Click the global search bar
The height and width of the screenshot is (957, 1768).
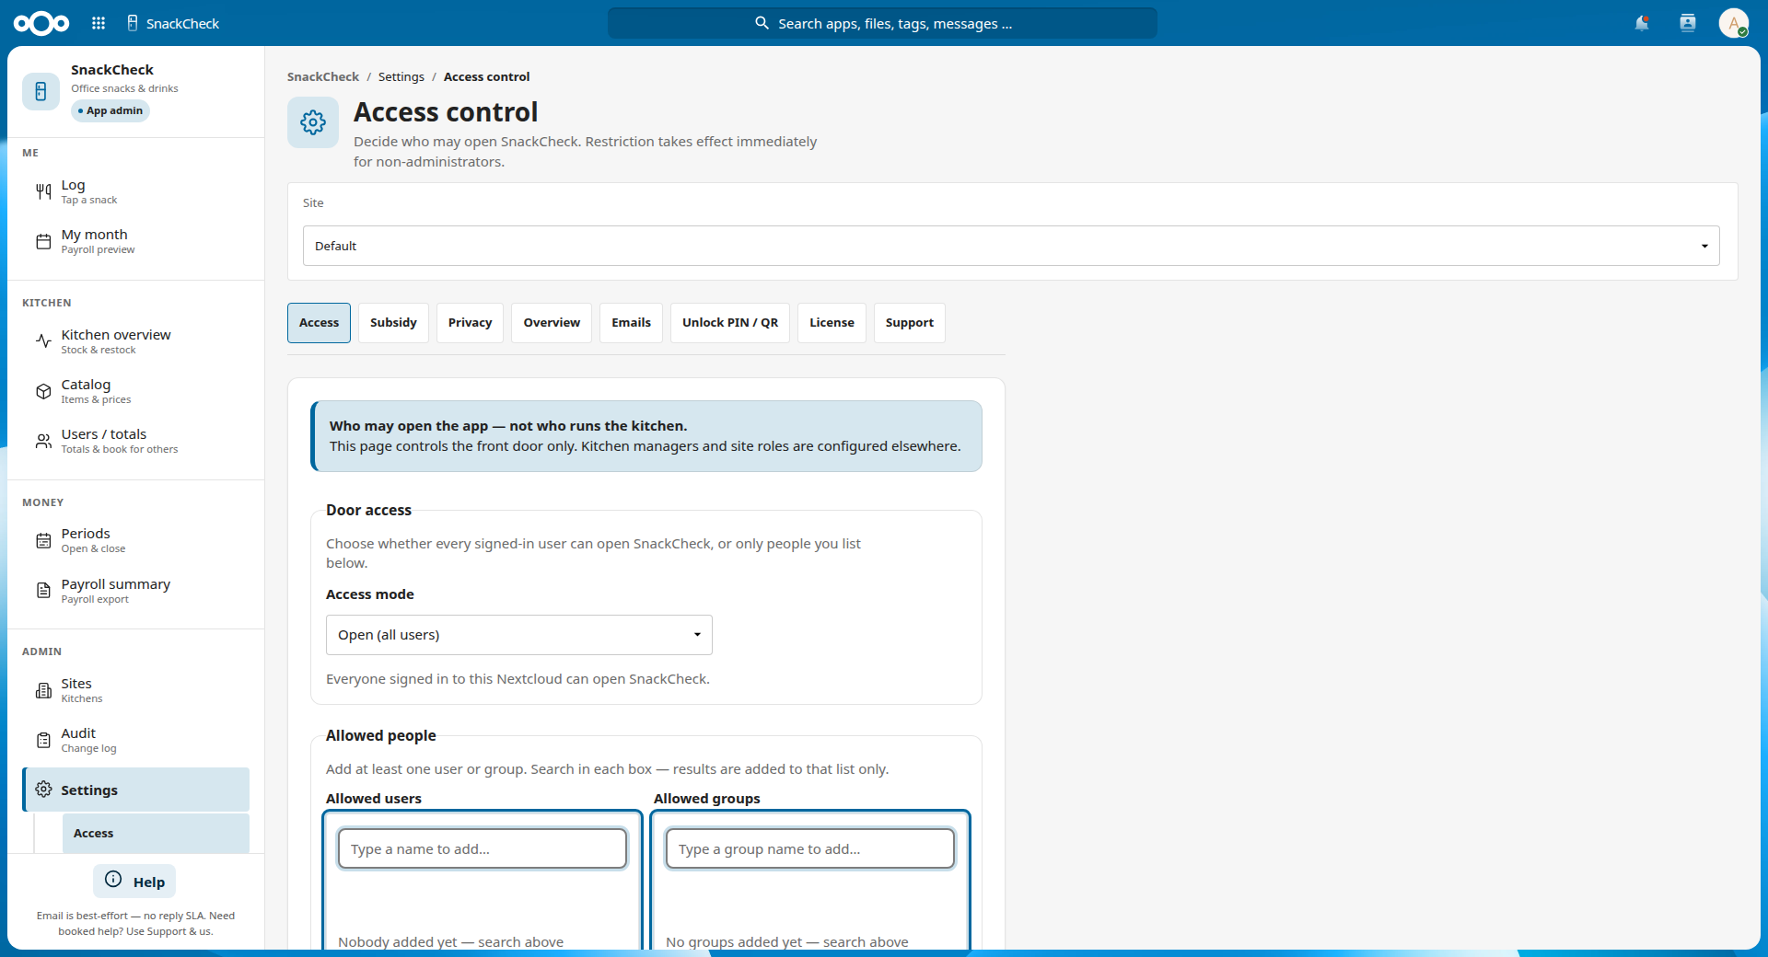coord(882,23)
